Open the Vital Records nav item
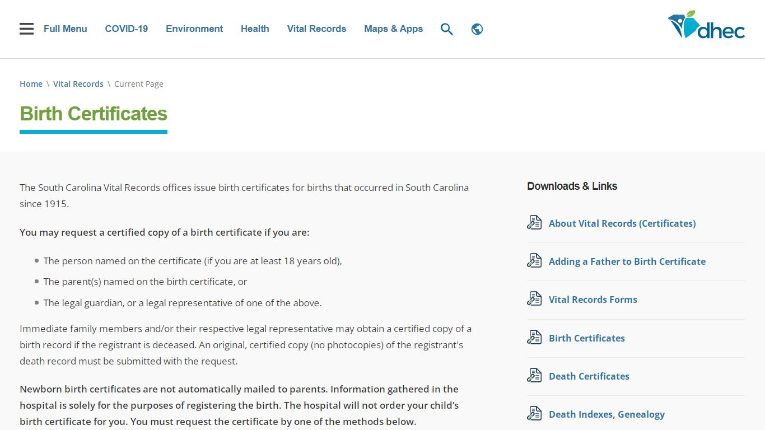The image size is (765, 430). [x=316, y=29]
